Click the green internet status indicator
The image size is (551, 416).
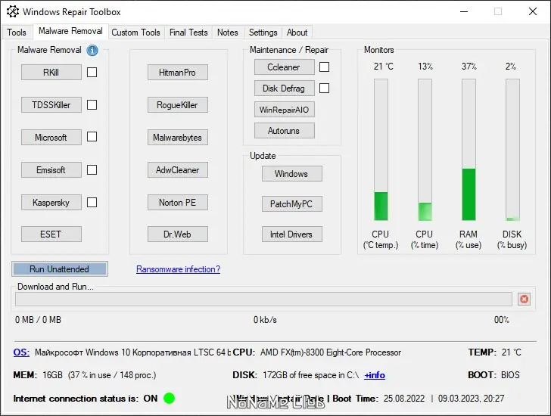tap(169, 398)
